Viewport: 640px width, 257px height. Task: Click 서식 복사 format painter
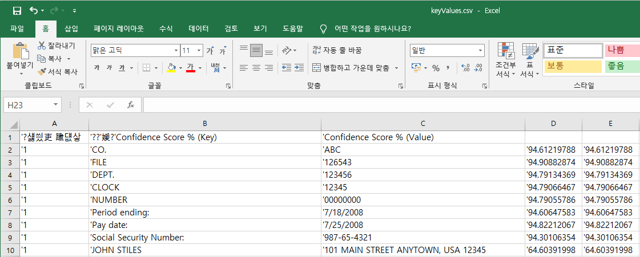(x=57, y=72)
